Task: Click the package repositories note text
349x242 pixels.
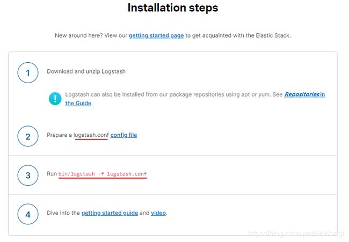Action: [174, 94]
